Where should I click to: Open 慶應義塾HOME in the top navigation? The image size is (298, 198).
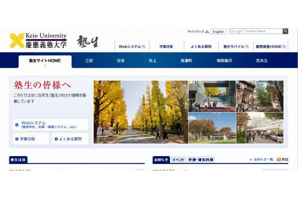point(268,46)
